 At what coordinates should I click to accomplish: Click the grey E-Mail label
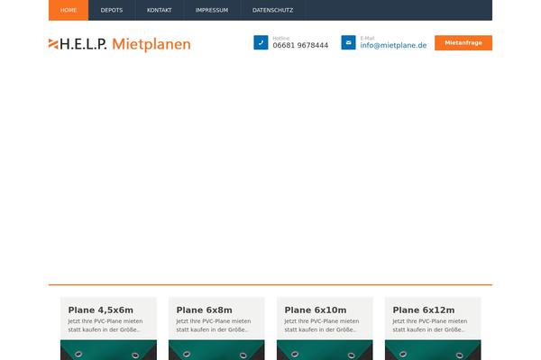[368, 38]
